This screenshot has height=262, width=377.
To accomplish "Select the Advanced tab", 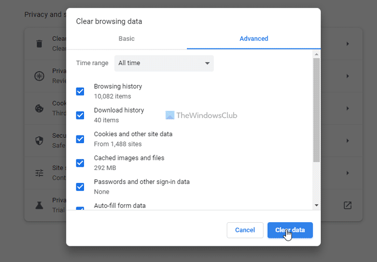I will [x=254, y=39].
